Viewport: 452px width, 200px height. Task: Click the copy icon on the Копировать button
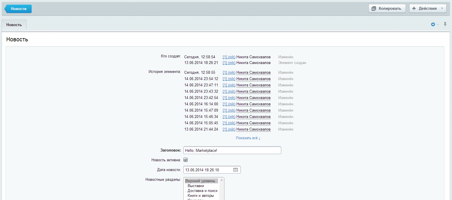pos(374,9)
